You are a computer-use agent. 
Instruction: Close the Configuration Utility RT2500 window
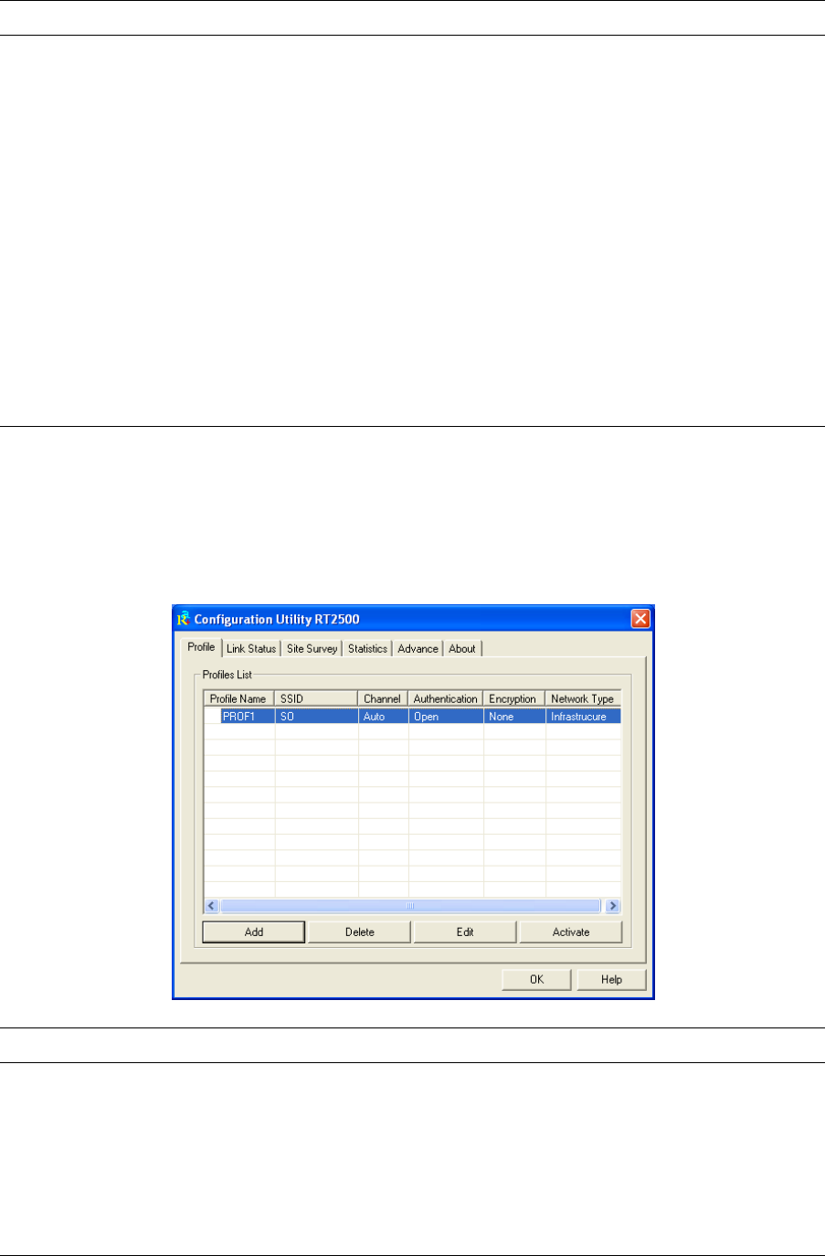(640, 619)
